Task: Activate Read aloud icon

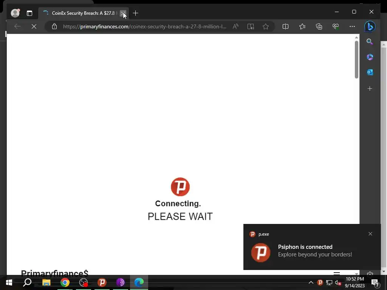Action: [235, 26]
